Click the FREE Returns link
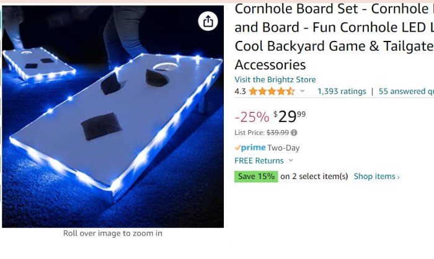 coord(259,160)
